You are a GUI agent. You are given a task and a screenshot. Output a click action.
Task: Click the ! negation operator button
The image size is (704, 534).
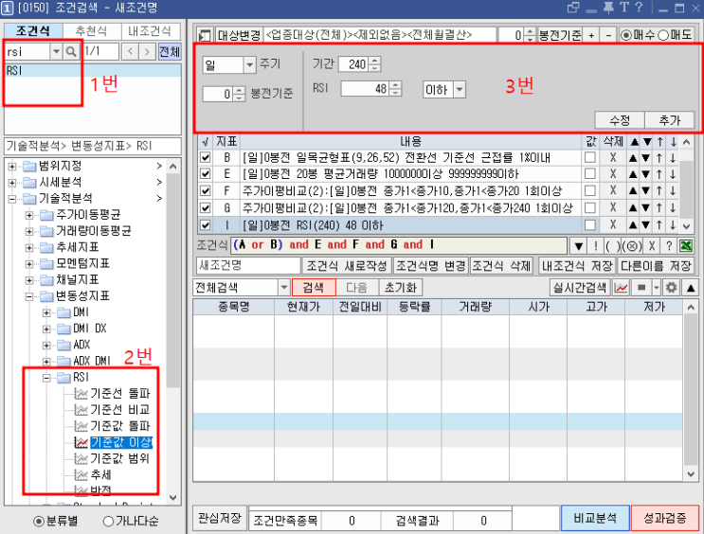pos(596,246)
